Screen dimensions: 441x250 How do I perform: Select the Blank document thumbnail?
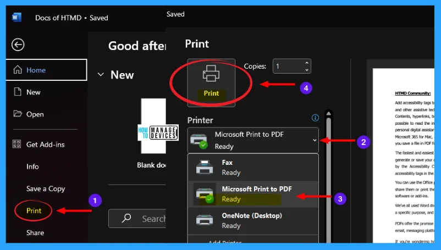click(x=153, y=126)
